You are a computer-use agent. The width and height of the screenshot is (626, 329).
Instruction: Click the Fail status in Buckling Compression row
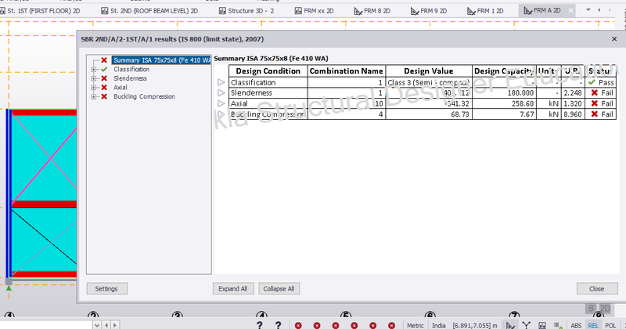pyautogui.click(x=601, y=114)
